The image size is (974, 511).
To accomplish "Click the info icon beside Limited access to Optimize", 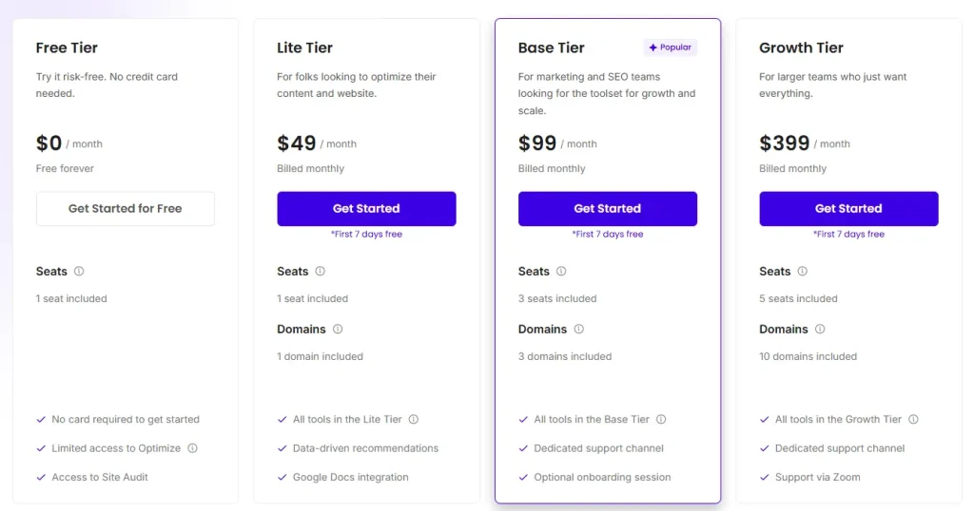I will point(192,447).
